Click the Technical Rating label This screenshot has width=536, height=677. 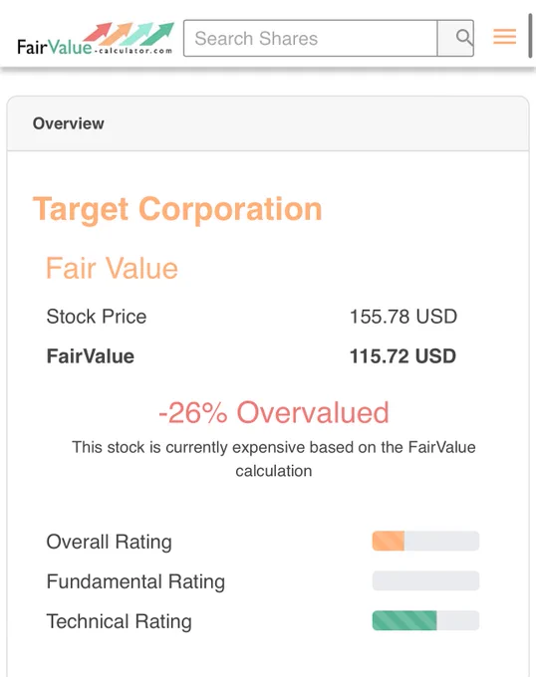point(119,621)
